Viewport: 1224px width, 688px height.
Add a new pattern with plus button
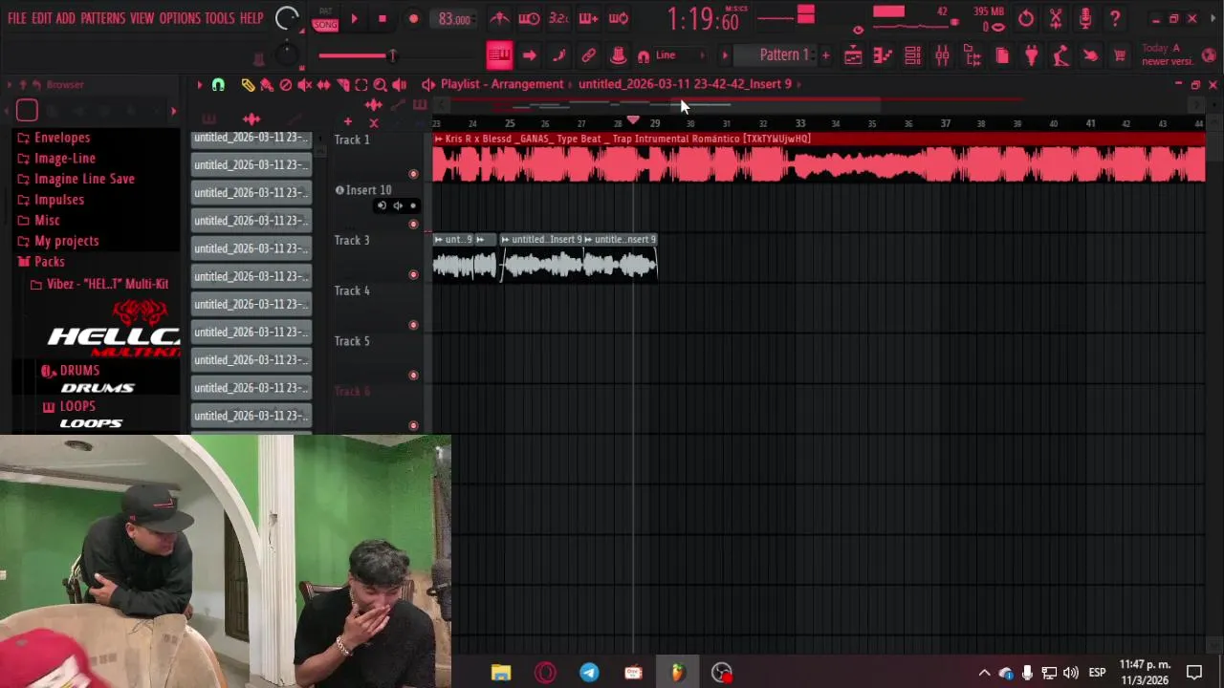click(x=825, y=55)
